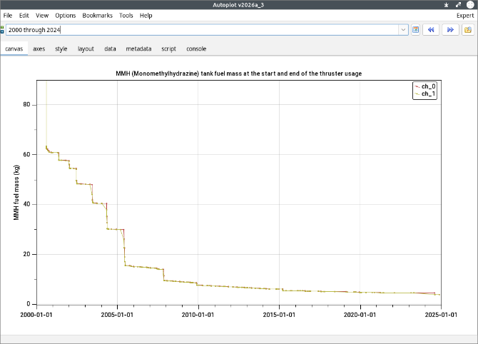Step to the next time interval
Viewport: 478px width, 344px height.
click(450, 29)
